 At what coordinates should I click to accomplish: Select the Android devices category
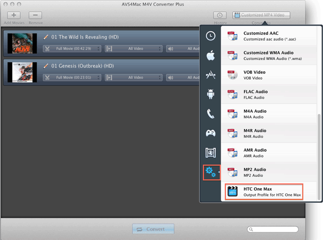[211, 94]
